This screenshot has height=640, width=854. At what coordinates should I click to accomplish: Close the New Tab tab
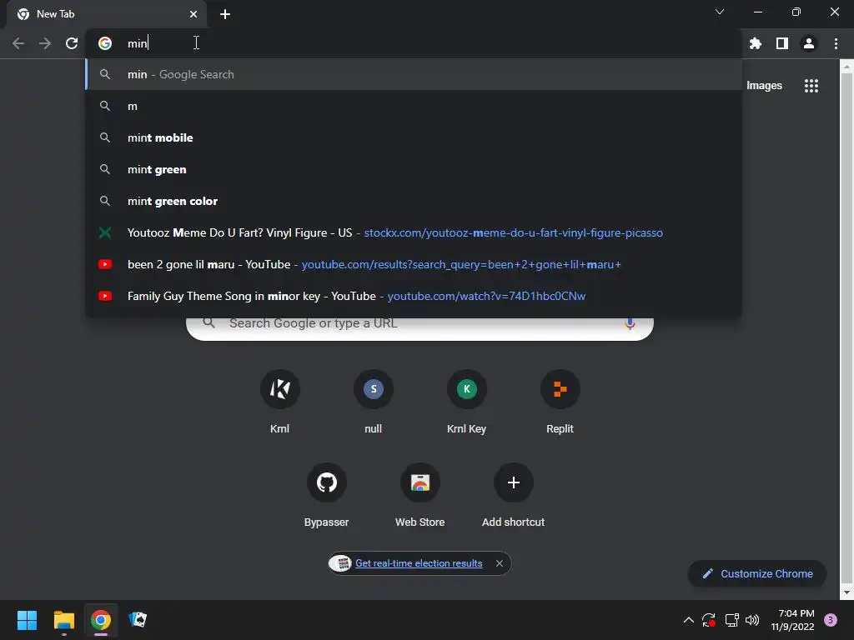193,14
